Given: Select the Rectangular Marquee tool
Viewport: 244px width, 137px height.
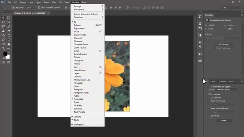Looking at the screenshot, I should [9, 18].
